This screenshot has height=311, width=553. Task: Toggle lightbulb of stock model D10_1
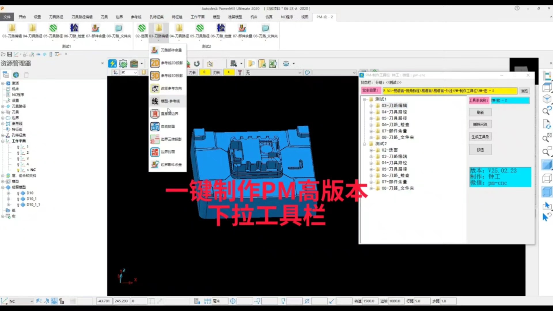point(18,199)
